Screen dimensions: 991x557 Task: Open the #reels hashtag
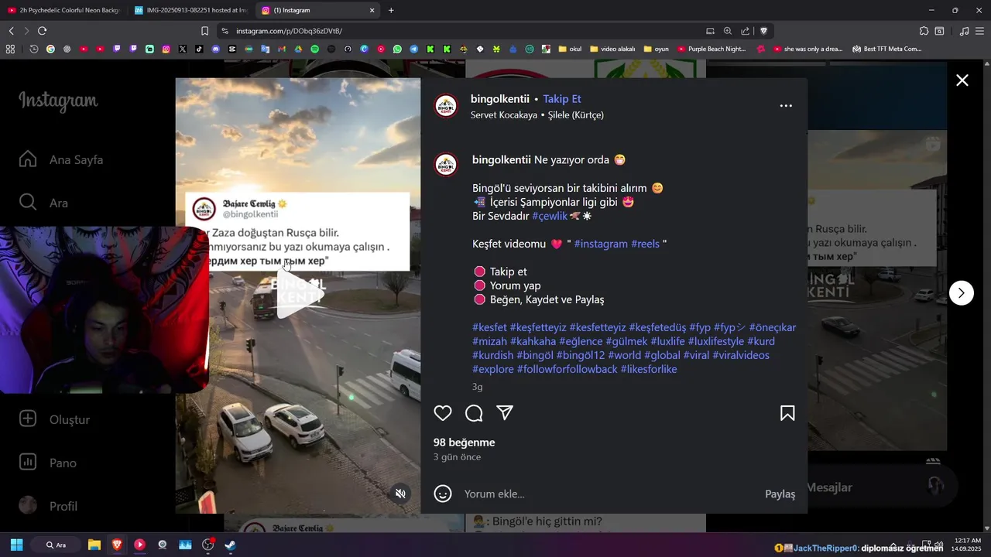pos(645,244)
